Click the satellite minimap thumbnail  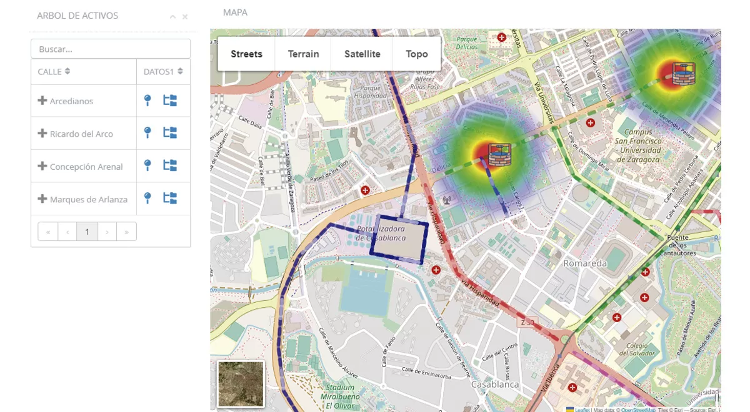[x=241, y=384]
